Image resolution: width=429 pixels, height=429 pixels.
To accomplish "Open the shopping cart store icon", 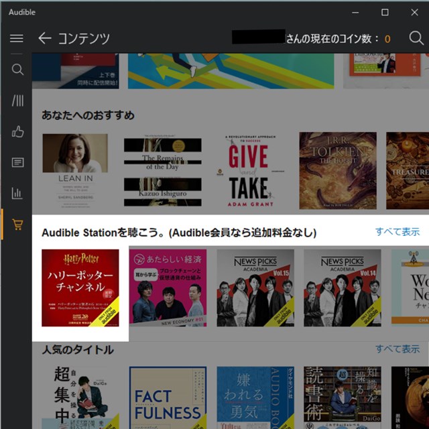I will tap(17, 224).
